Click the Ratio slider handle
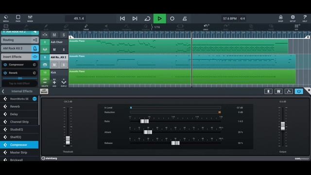This screenshot has width=311, height=175. (144, 121)
